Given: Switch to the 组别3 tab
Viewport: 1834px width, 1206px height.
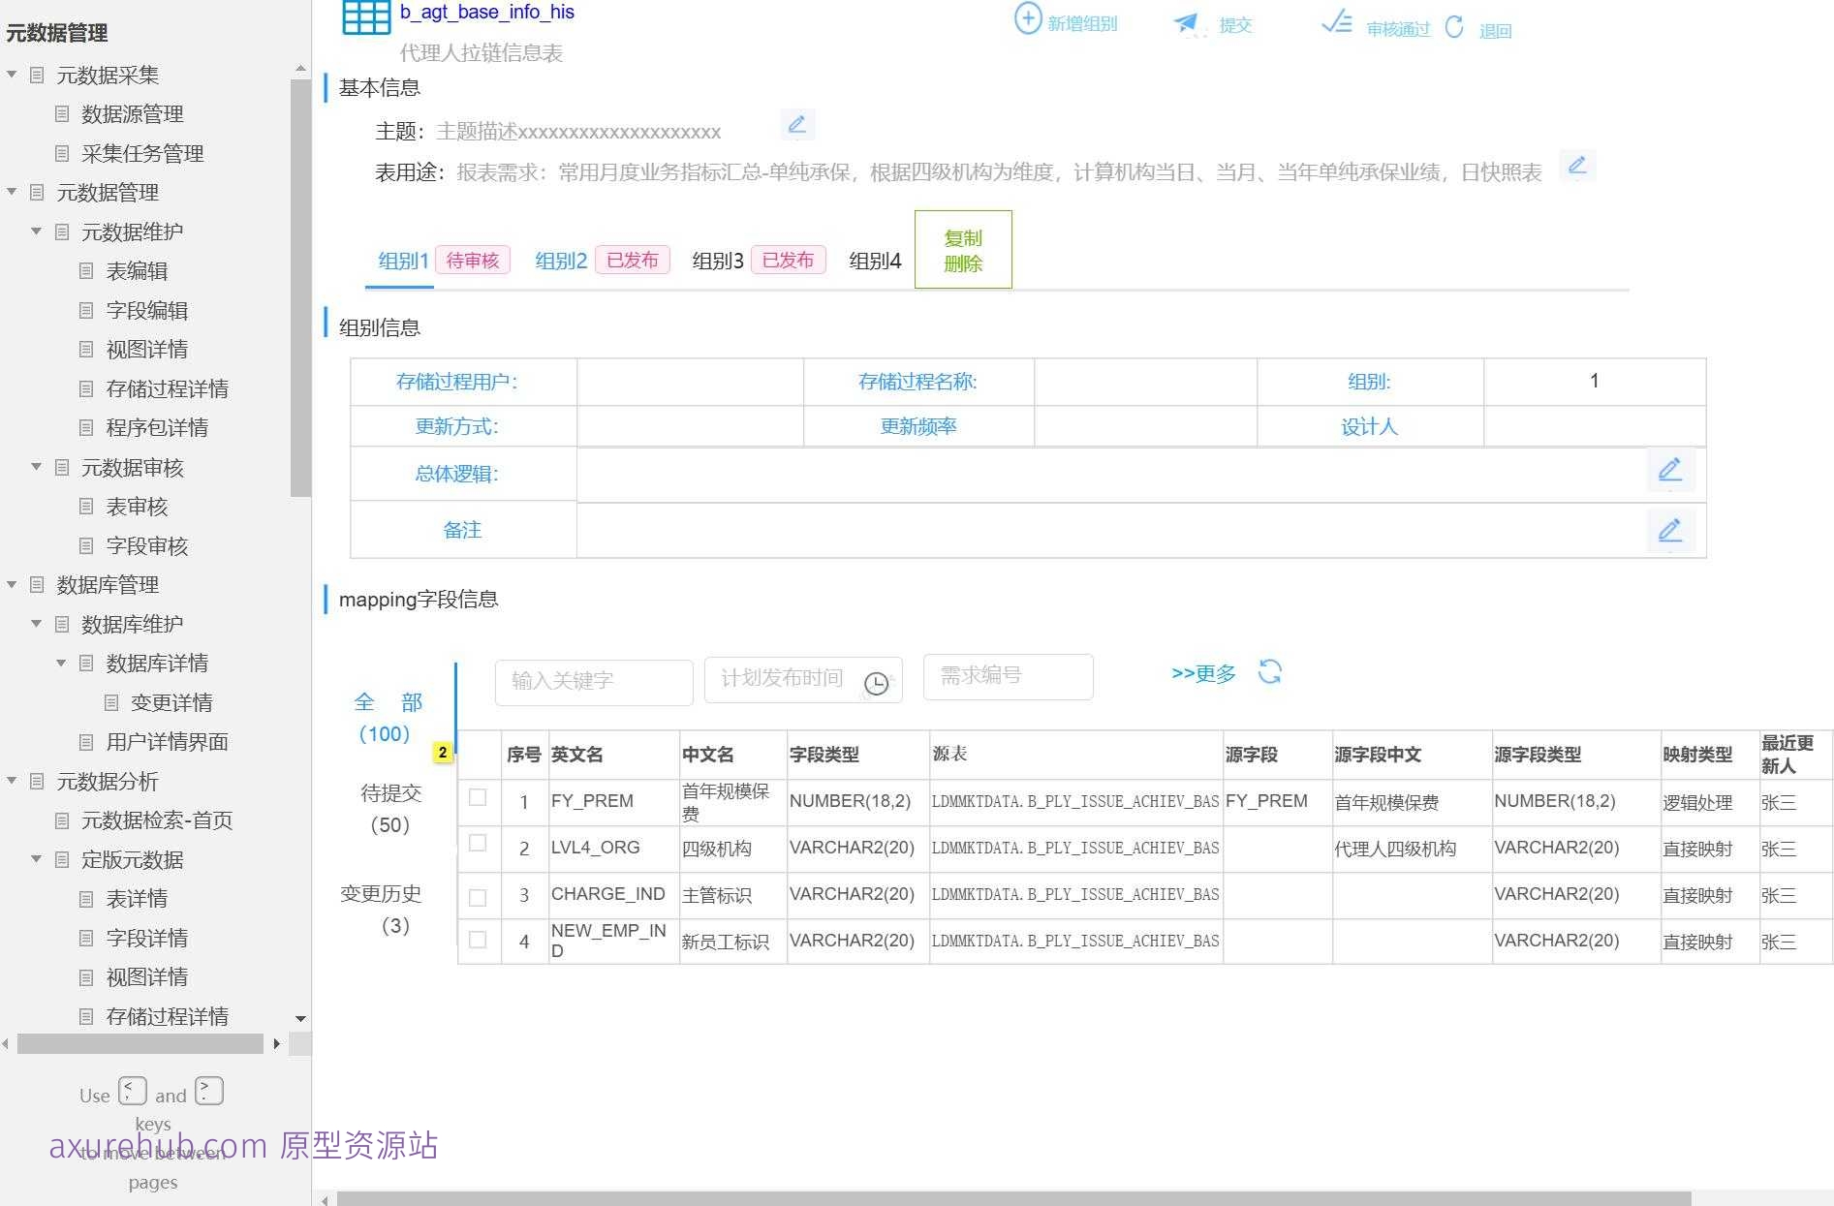Looking at the screenshot, I should [x=715, y=260].
